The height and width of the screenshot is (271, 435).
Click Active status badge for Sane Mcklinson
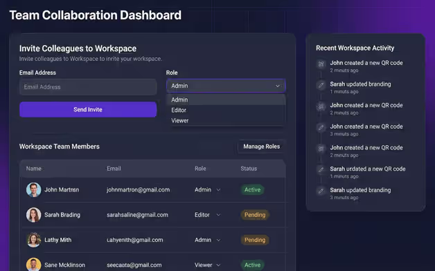pos(252,265)
